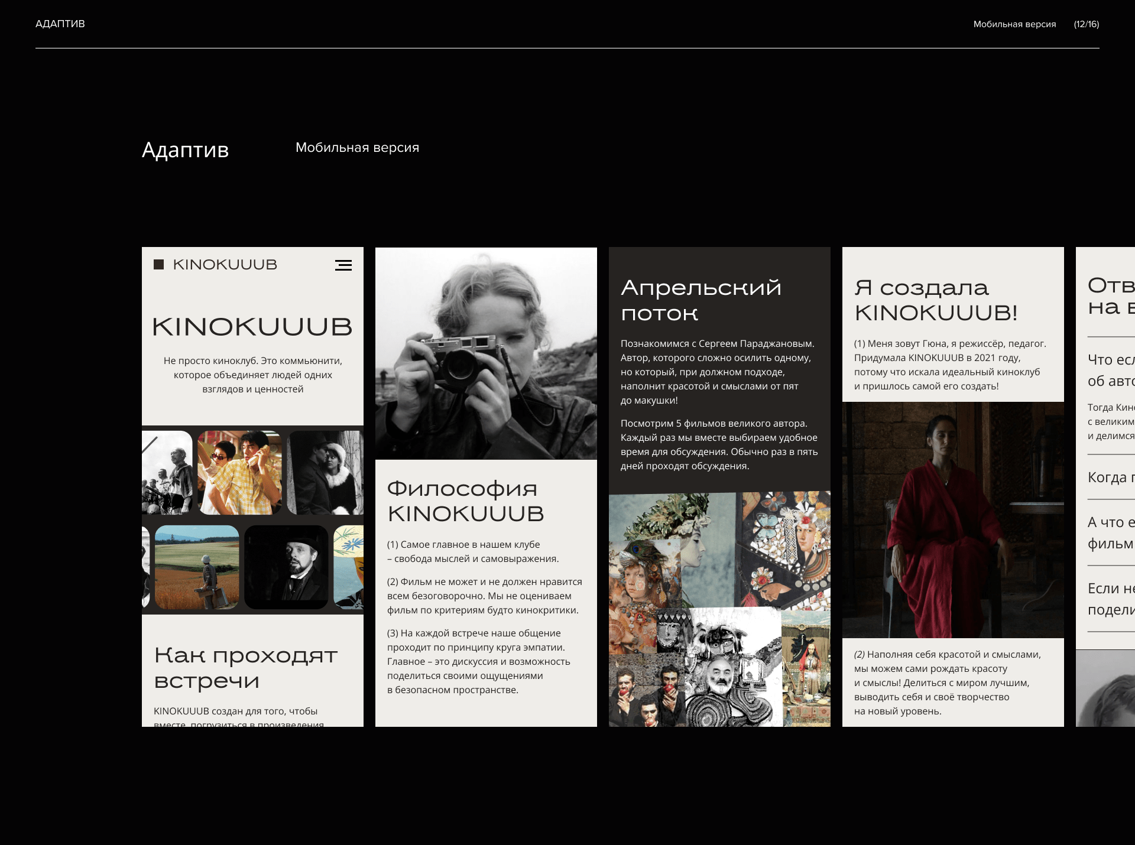Click the black square KINOKUUUB logo

click(x=158, y=265)
